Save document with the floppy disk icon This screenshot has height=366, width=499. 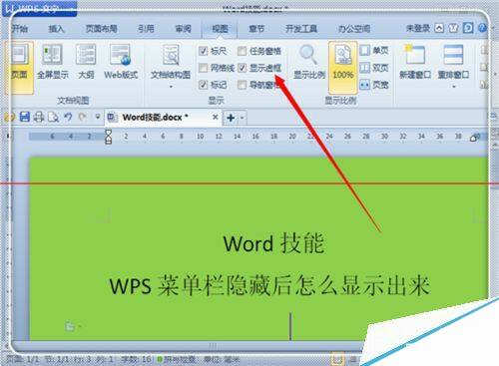(25, 117)
